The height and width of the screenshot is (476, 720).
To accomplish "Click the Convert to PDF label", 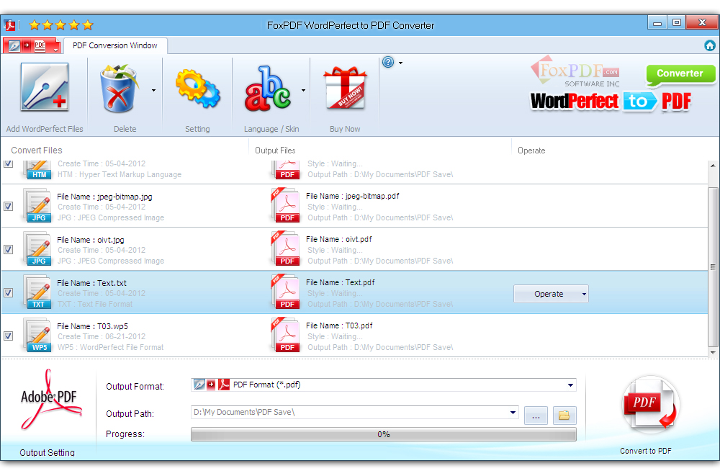I will [646, 451].
